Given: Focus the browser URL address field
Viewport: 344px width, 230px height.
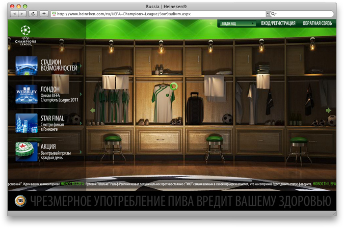Looking at the screenshot, I should (158, 14).
